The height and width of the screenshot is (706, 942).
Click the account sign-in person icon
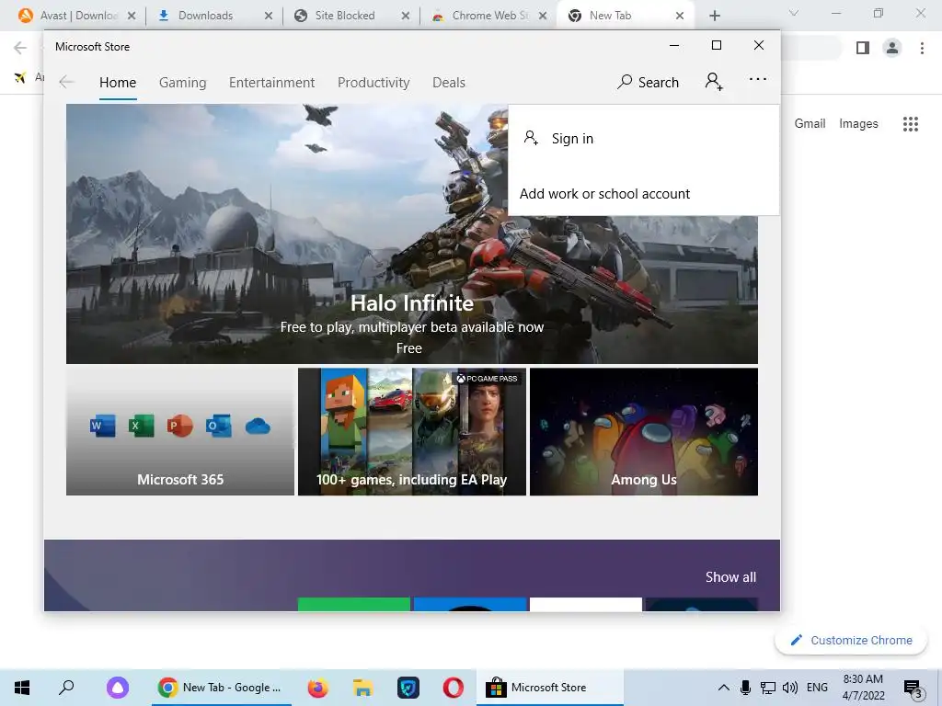(714, 81)
